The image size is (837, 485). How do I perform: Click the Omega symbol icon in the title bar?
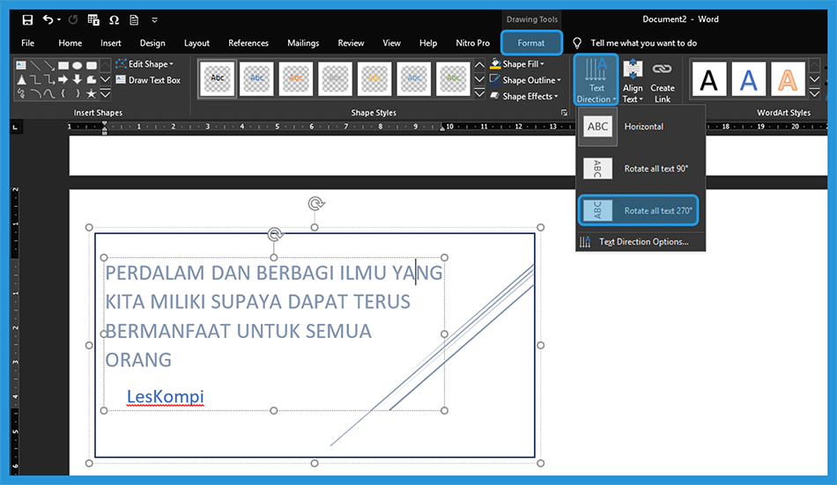115,19
